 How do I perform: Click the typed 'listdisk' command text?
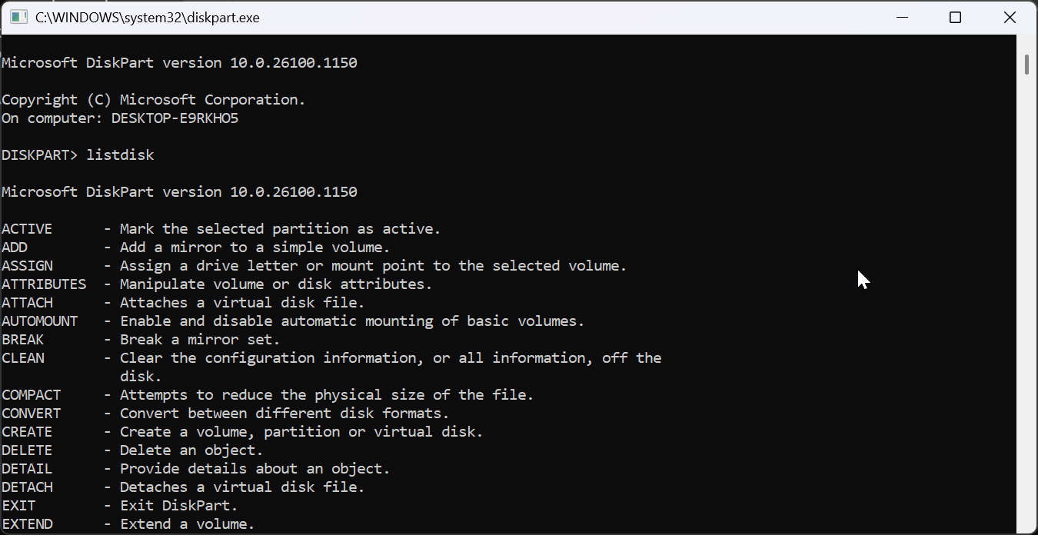120,155
